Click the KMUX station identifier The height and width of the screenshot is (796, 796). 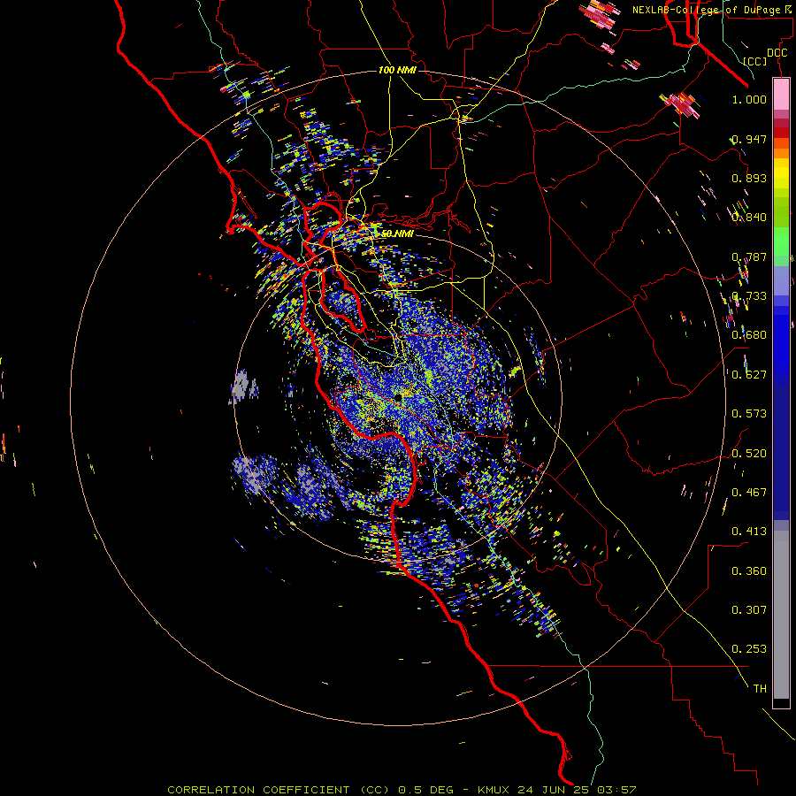pos(494,790)
